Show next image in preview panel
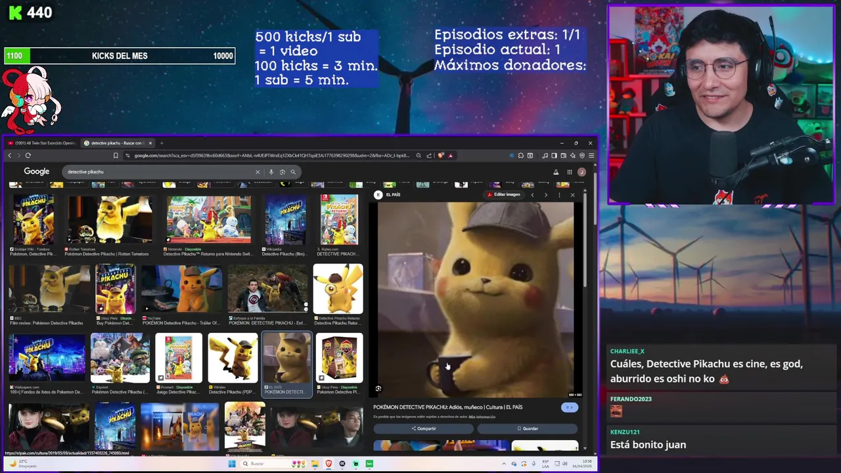Screen dimensions: 841x473 coord(545,195)
